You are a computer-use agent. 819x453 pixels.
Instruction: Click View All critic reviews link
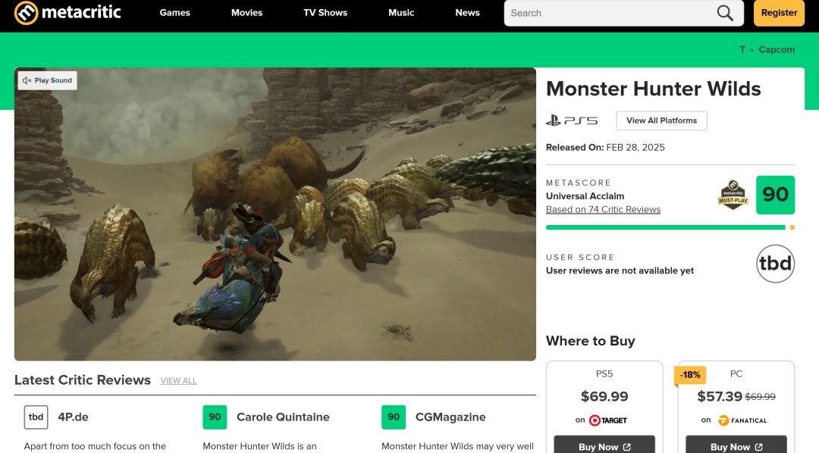(178, 381)
